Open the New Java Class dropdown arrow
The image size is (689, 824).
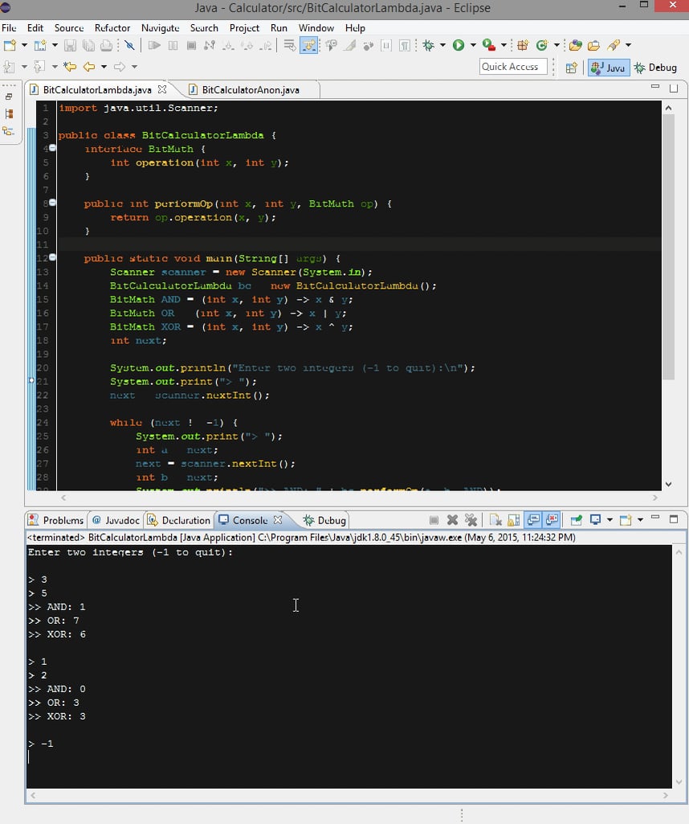(x=556, y=46)
